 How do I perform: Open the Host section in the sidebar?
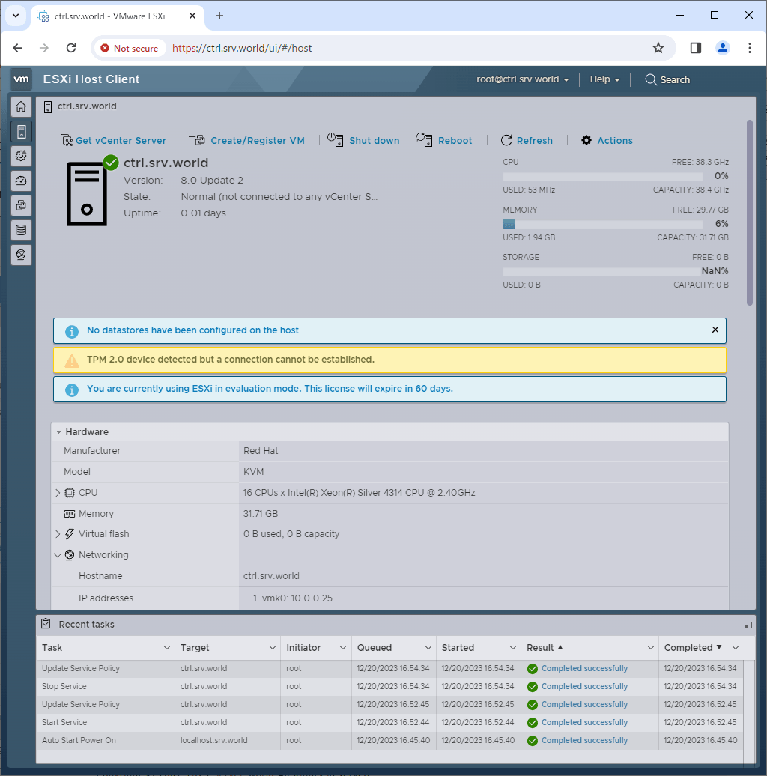pos(21,131)
